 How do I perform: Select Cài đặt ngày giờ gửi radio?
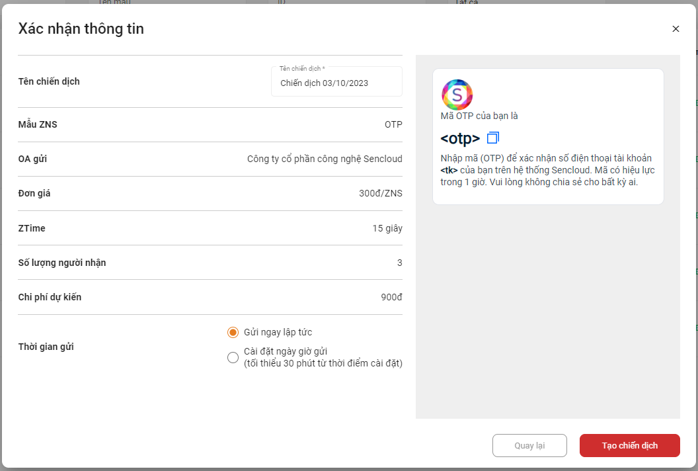pyautogui.click(x=233, y=357)
